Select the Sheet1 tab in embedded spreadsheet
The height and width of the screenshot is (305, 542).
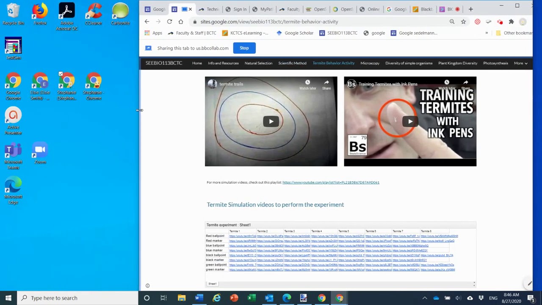[212, 284]
